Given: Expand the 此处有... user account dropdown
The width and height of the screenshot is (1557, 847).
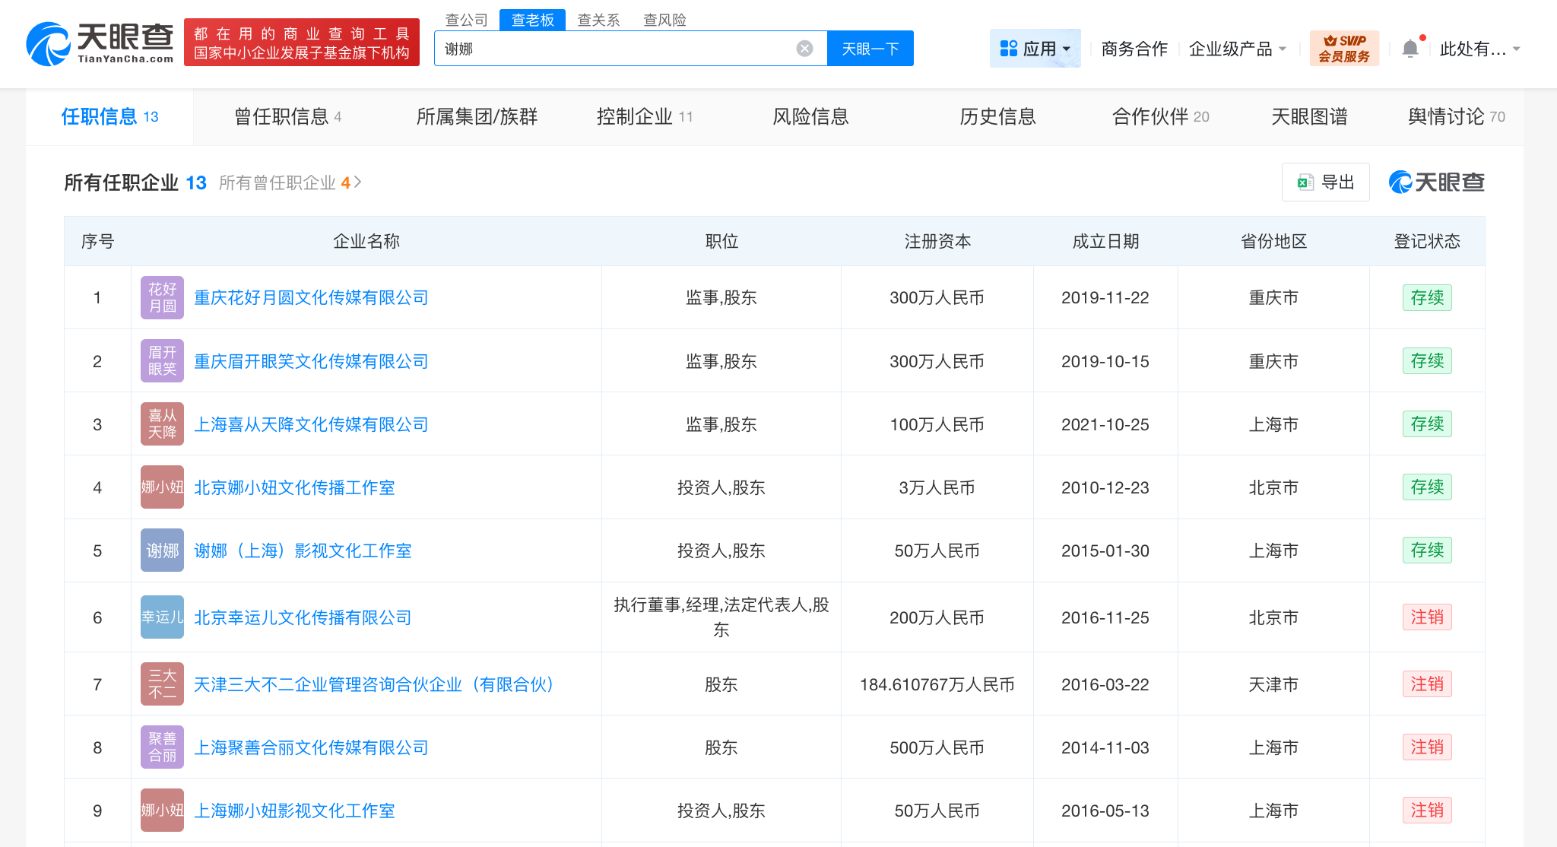Looking at the screenshot, I should click(x=1479, y=49).
